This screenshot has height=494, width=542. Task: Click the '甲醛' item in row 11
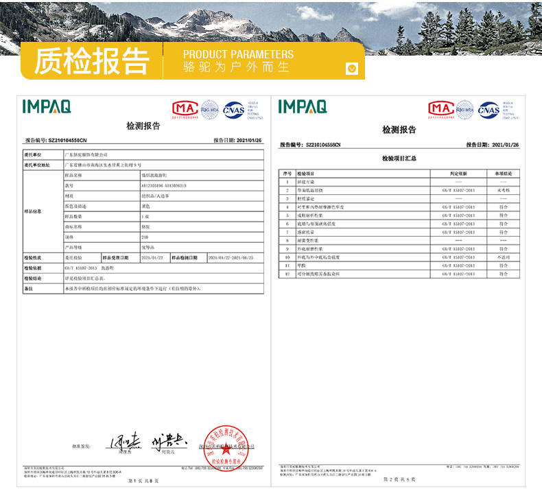[301, 266]
